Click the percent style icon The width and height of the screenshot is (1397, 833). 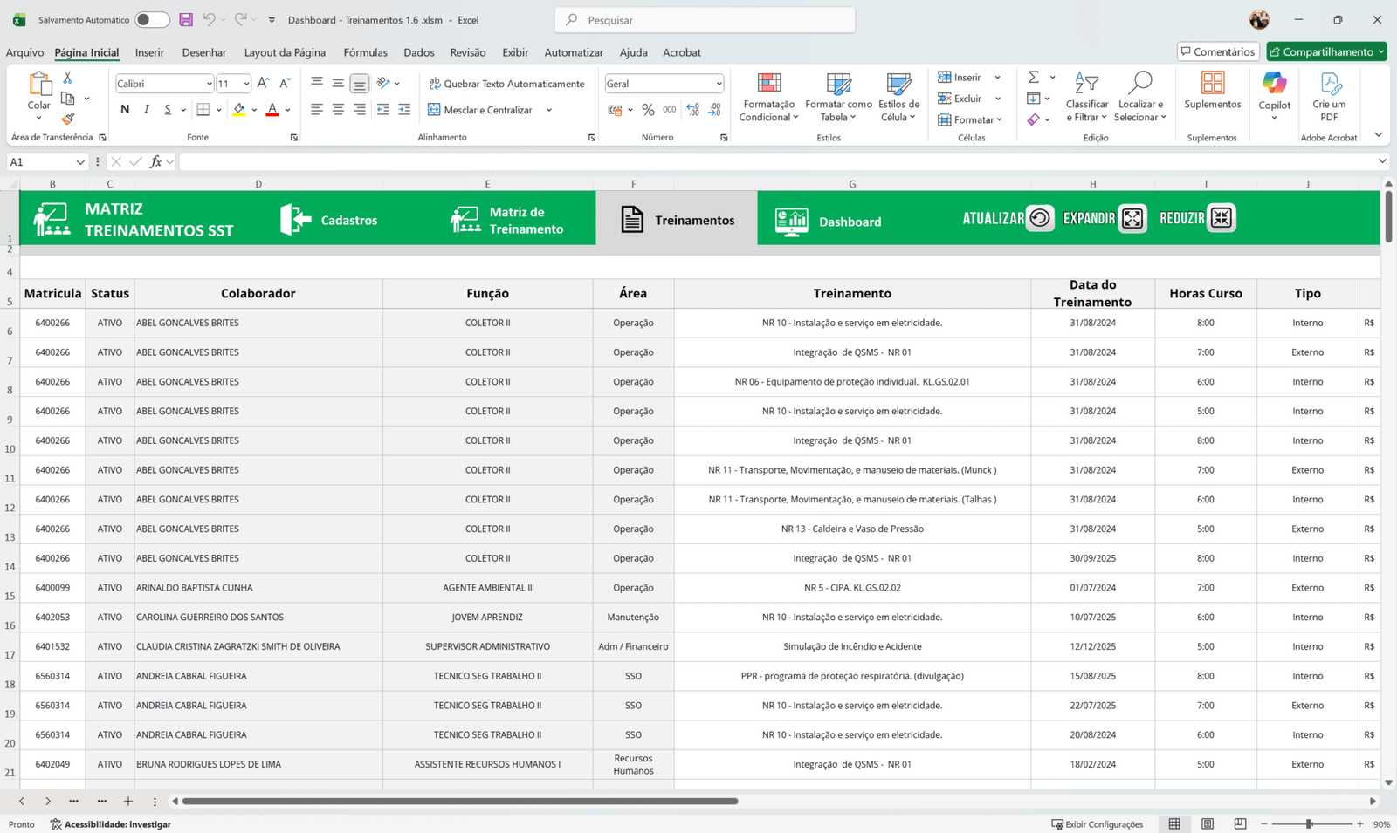(x=648, y=110)
